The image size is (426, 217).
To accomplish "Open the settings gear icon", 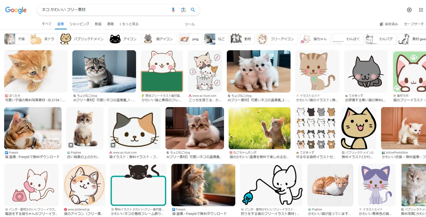I will coord(409,10).
